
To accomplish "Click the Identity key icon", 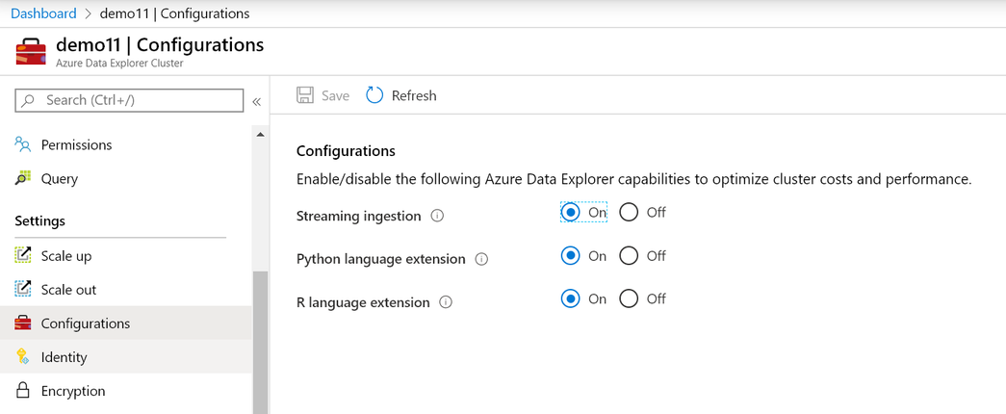I will (x=23, y=357).
